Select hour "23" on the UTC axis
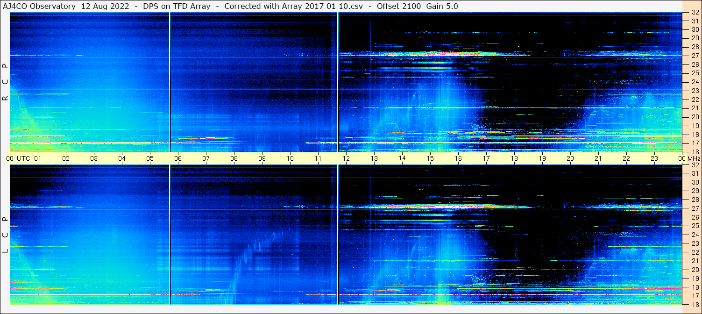The height and width of the screenshot is (314, 702). (x=654, y=158)
